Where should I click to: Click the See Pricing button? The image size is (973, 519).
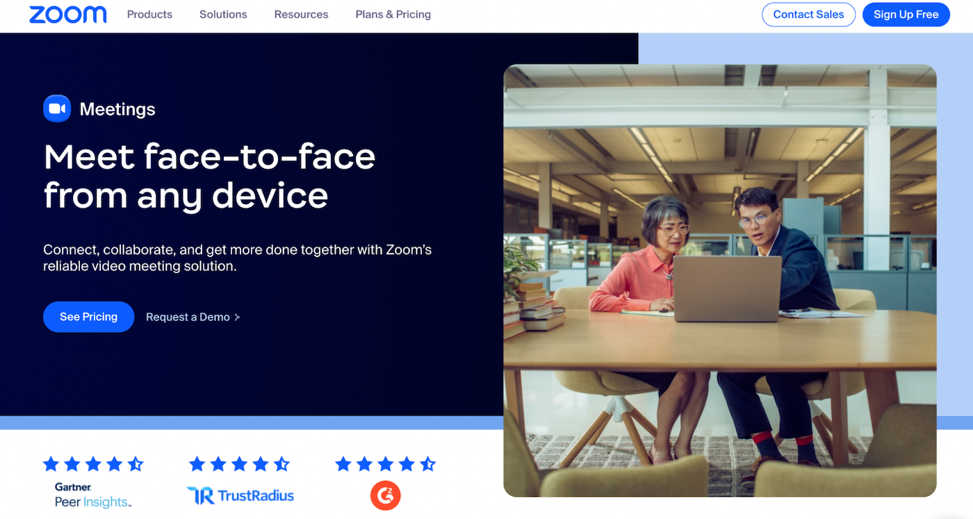[88, 317]
